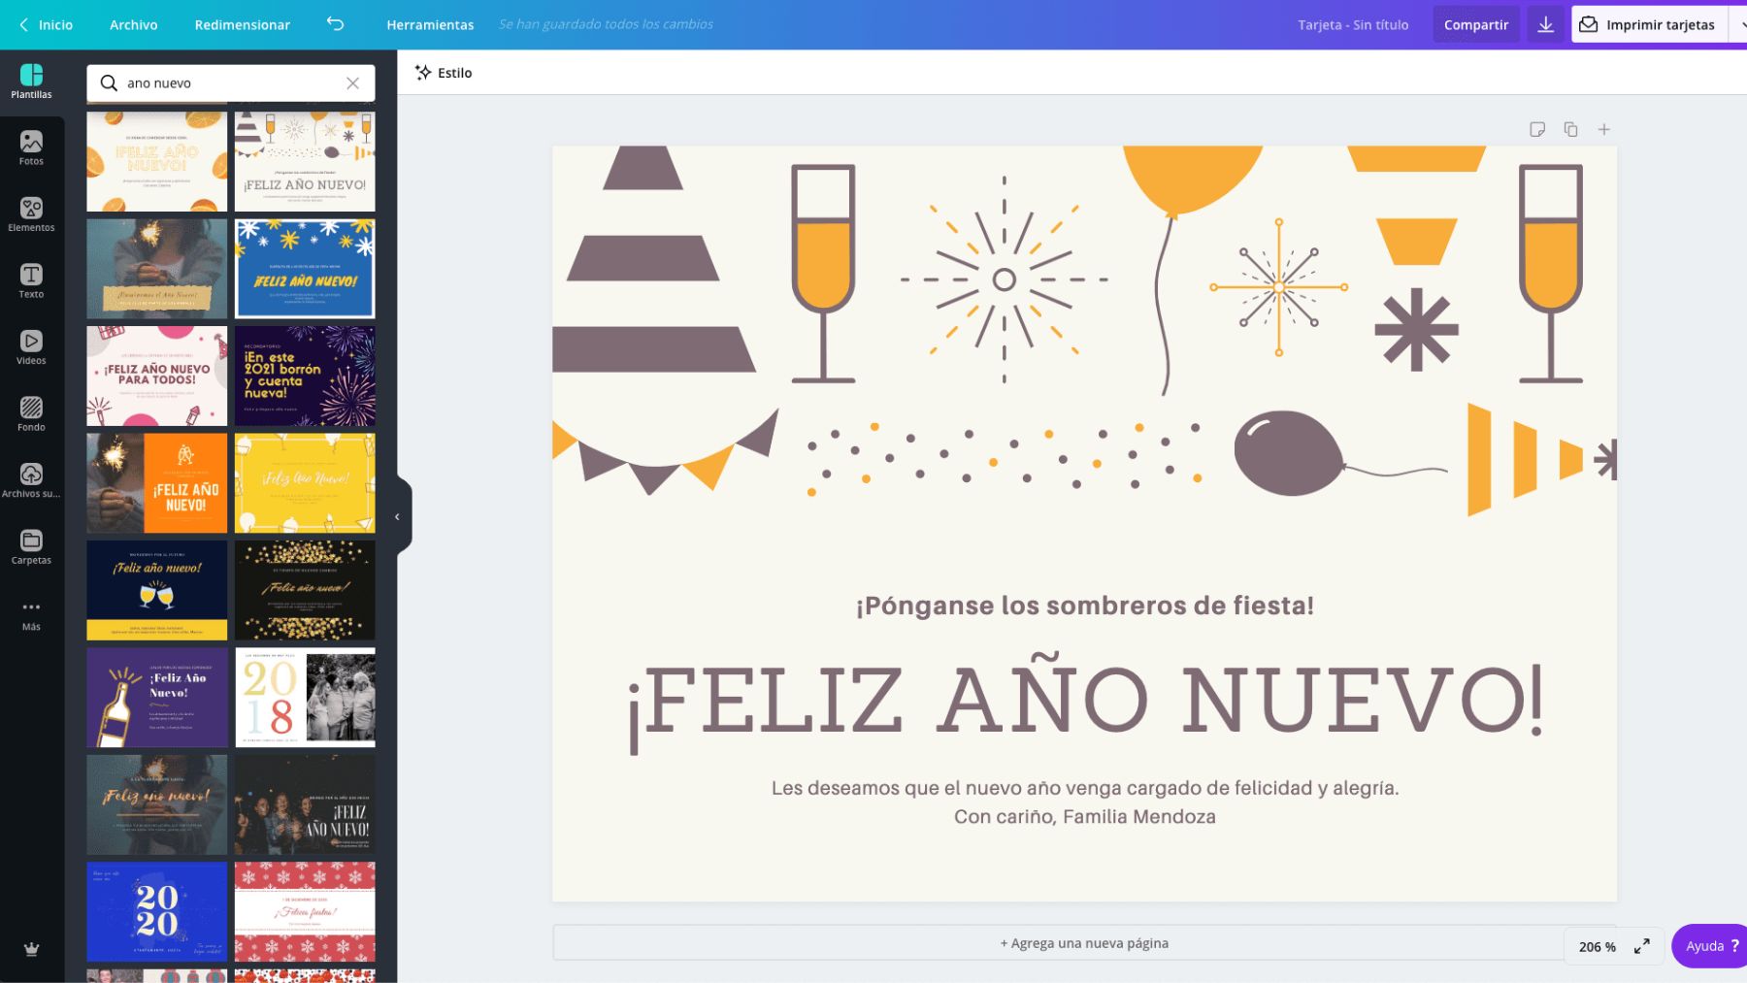Click the Compartir button
This screenshot has width=1747, height=983.
click(x=1475, y=24)
